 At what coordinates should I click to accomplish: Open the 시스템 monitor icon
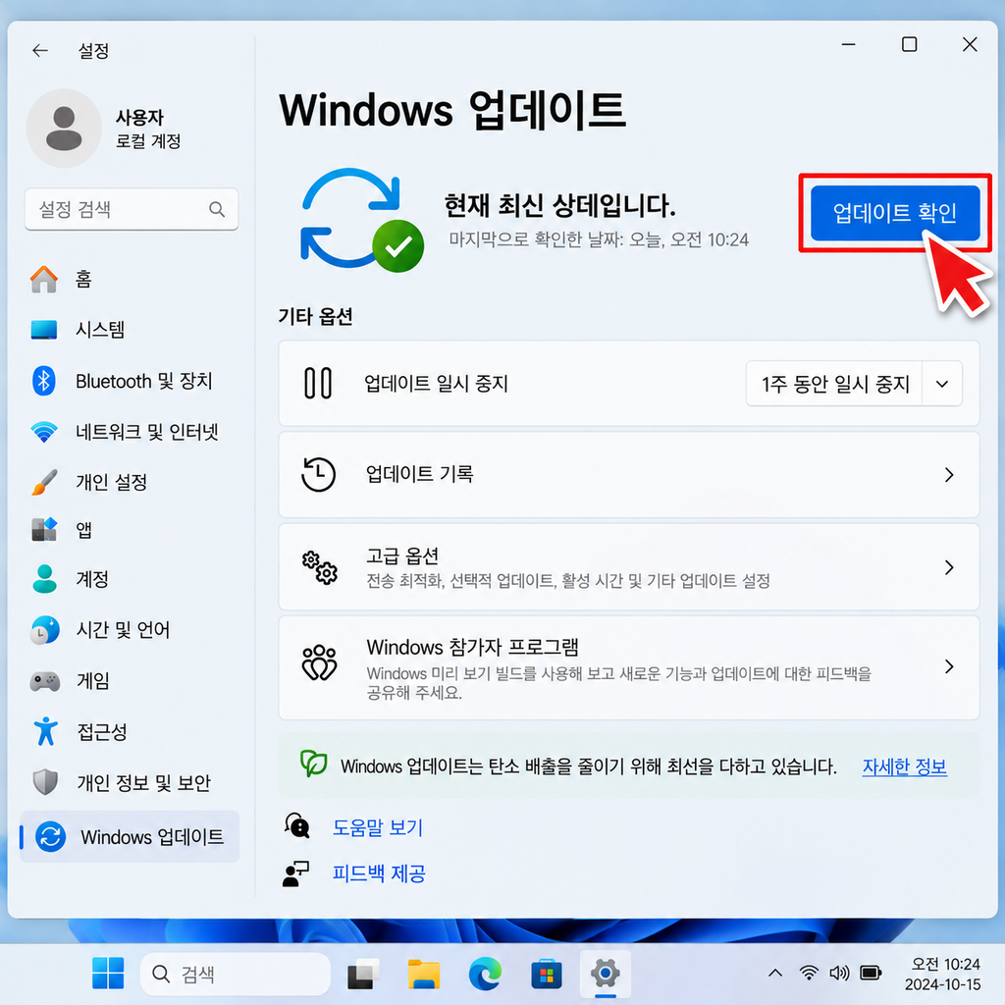click(44, 330)
